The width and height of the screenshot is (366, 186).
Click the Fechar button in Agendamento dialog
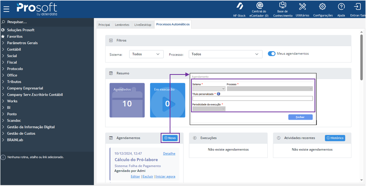coord(300,117)
